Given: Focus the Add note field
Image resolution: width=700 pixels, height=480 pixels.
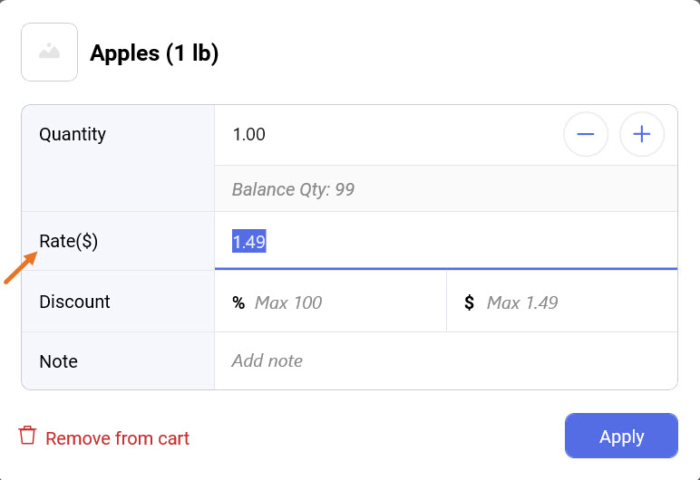Looking at the screenshot, I should [x=444, y=360].
